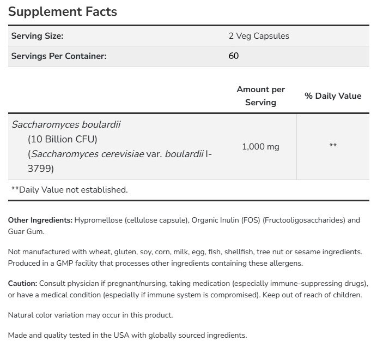Click the bold Caution label
The height and width of the screenshot is (347, 377).
point(23,284)
